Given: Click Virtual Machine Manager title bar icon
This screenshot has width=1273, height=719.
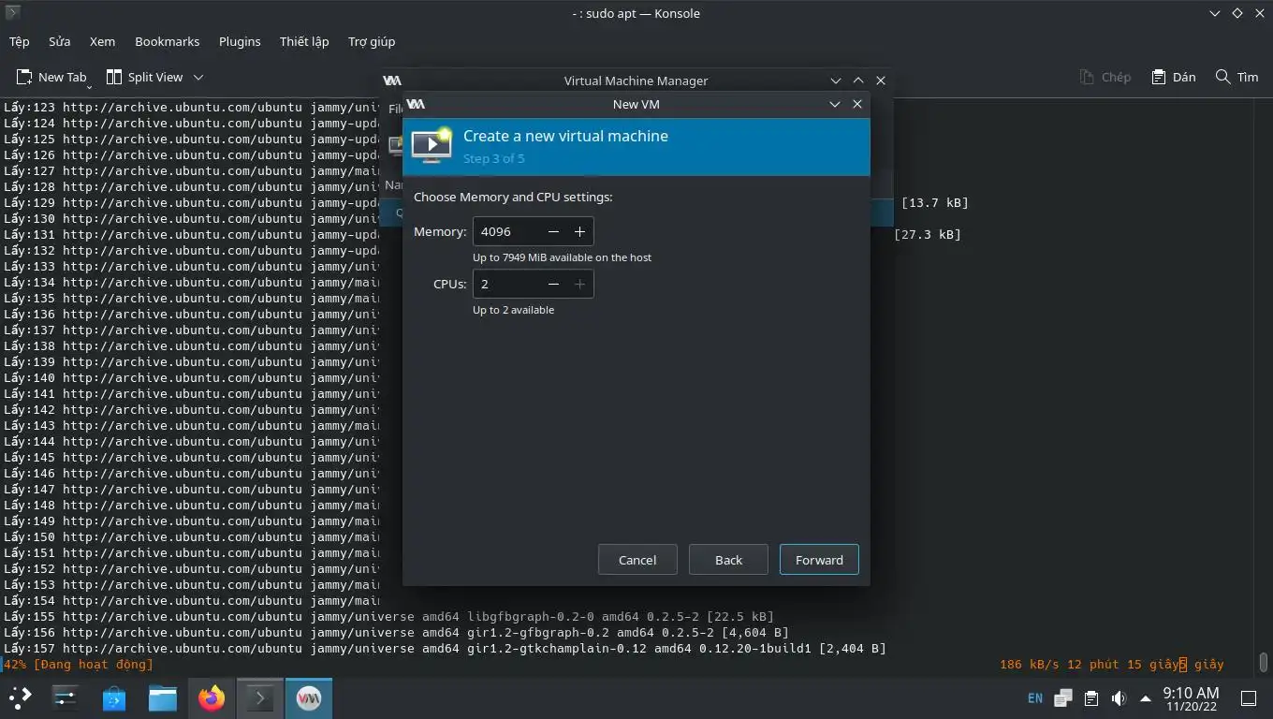Looking at the screenshot, I should [x=392, y=81].
